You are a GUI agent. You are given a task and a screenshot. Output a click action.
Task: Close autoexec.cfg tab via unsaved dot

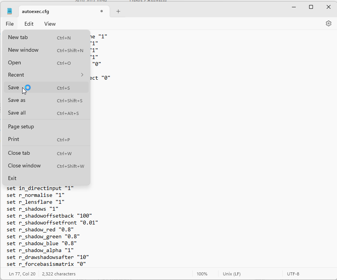pyautogui.click(x=102, y=11)
